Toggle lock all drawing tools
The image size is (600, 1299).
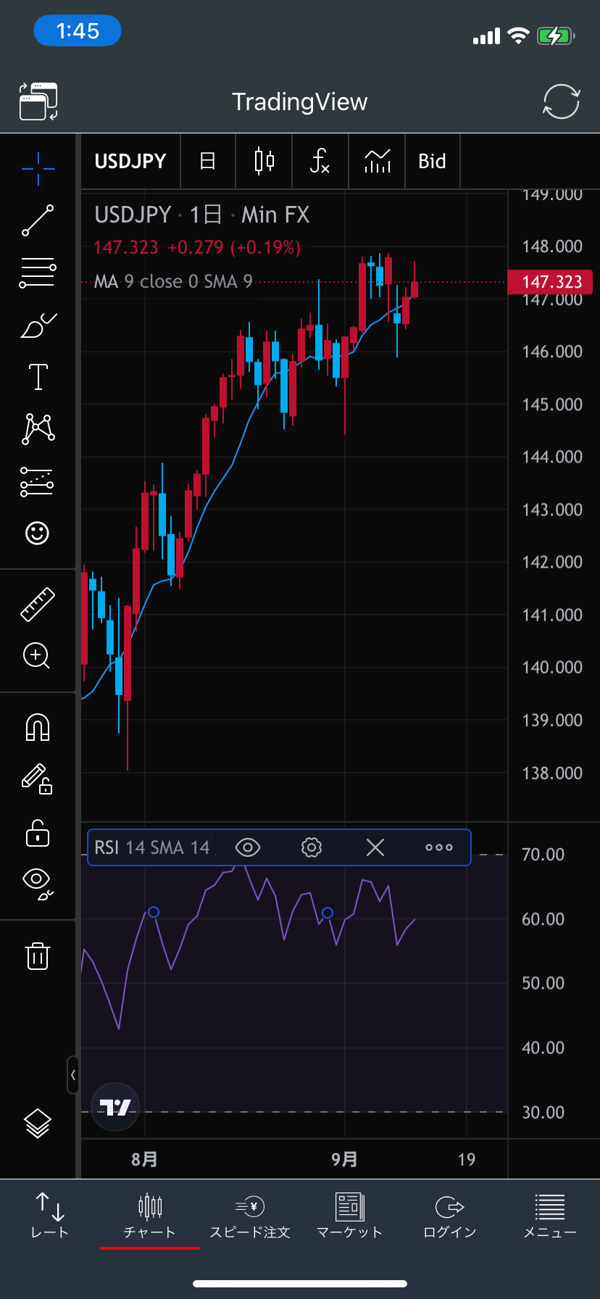[x=38, y=834]
